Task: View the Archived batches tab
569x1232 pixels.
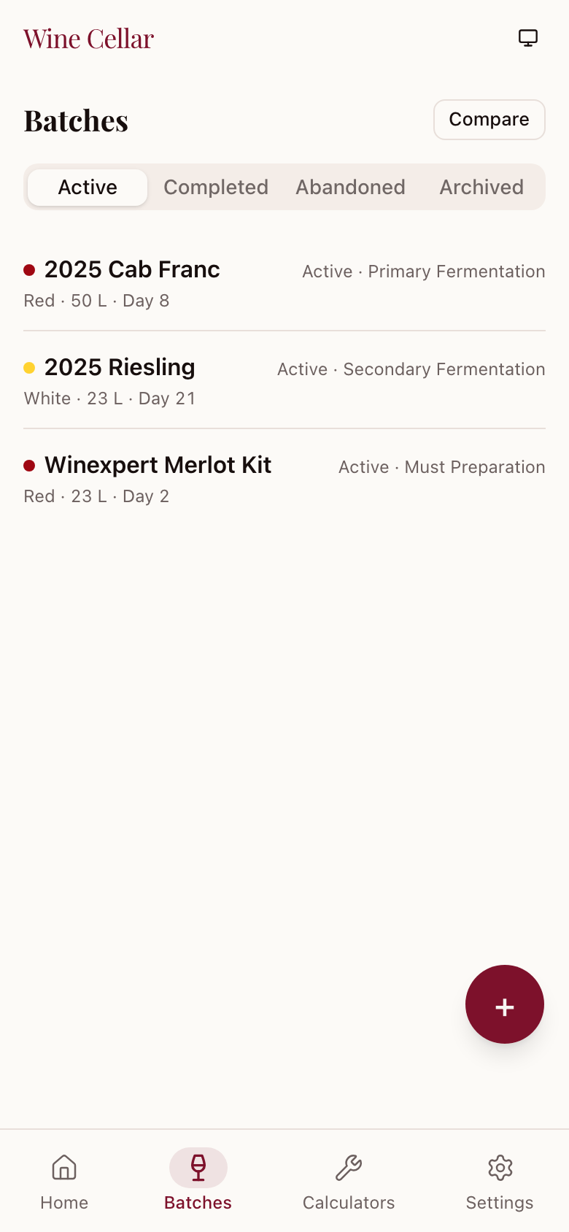Action: coord(481,188)
